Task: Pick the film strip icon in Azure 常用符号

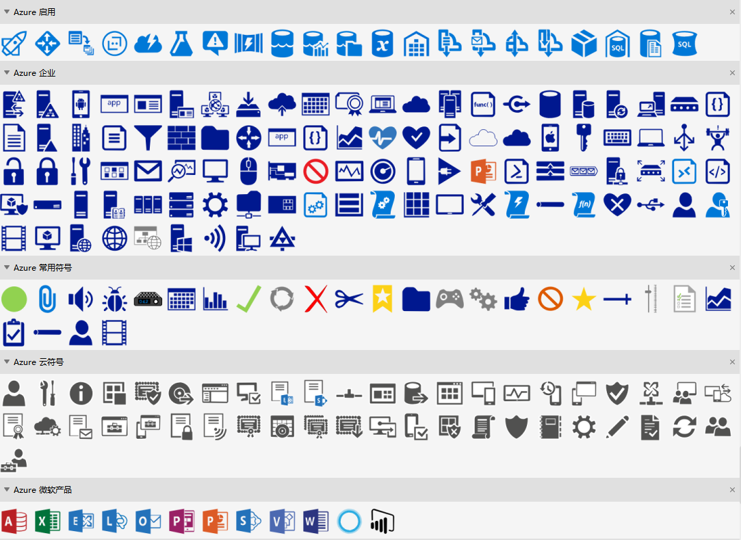Action: (114, 333)
